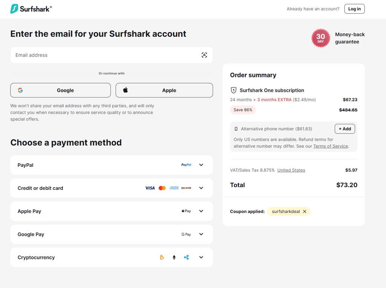
Task: Click the 'Order summary' heading
Action: [253, 75]
